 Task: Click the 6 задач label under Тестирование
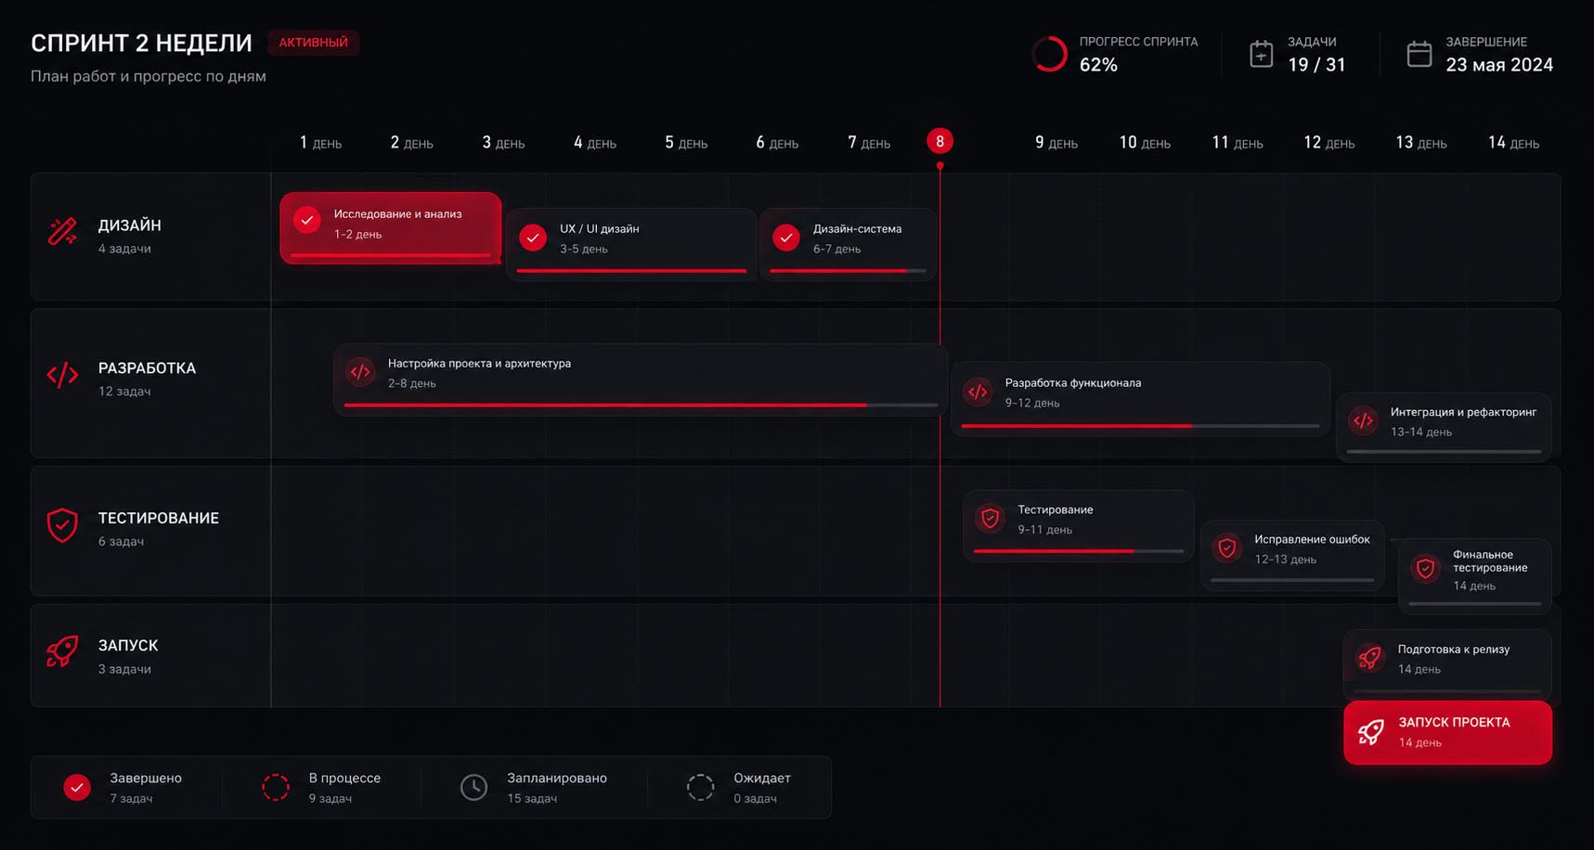click(121, 541)
